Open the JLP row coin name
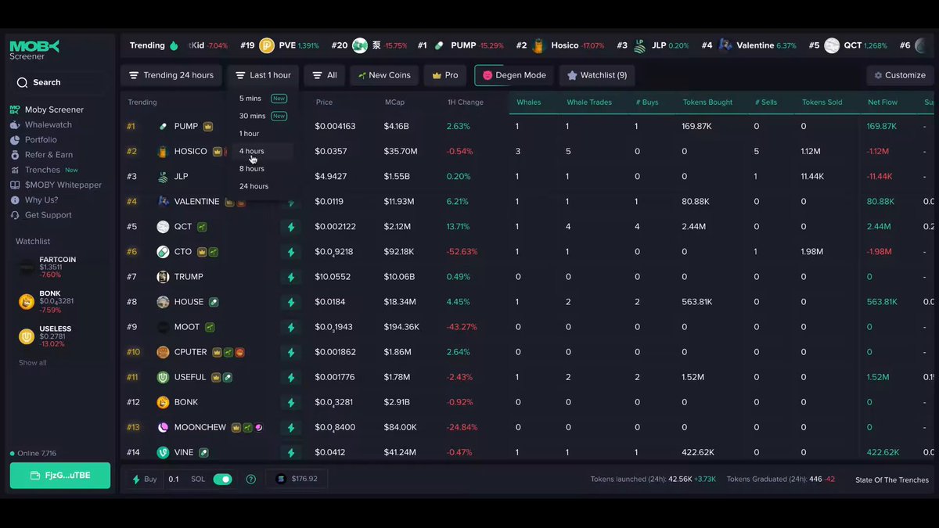This screenshot has width=939, height=528. pos(182,176)
